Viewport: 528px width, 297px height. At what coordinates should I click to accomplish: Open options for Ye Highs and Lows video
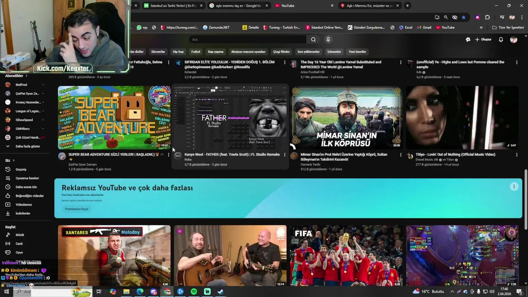click(x=517, y=62)
